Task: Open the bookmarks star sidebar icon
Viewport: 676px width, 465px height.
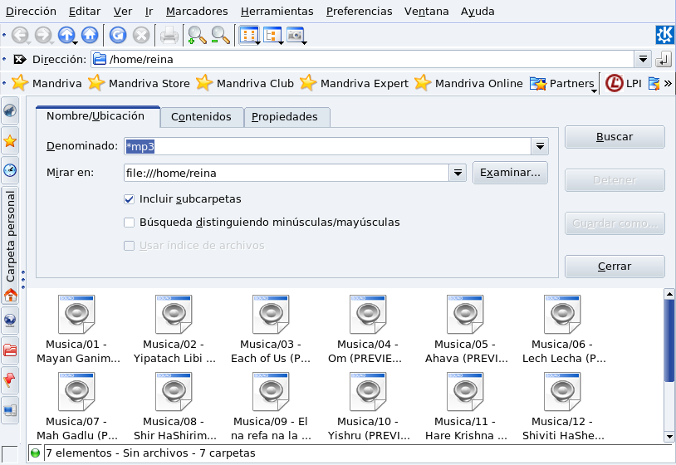Action: (10, 141)
